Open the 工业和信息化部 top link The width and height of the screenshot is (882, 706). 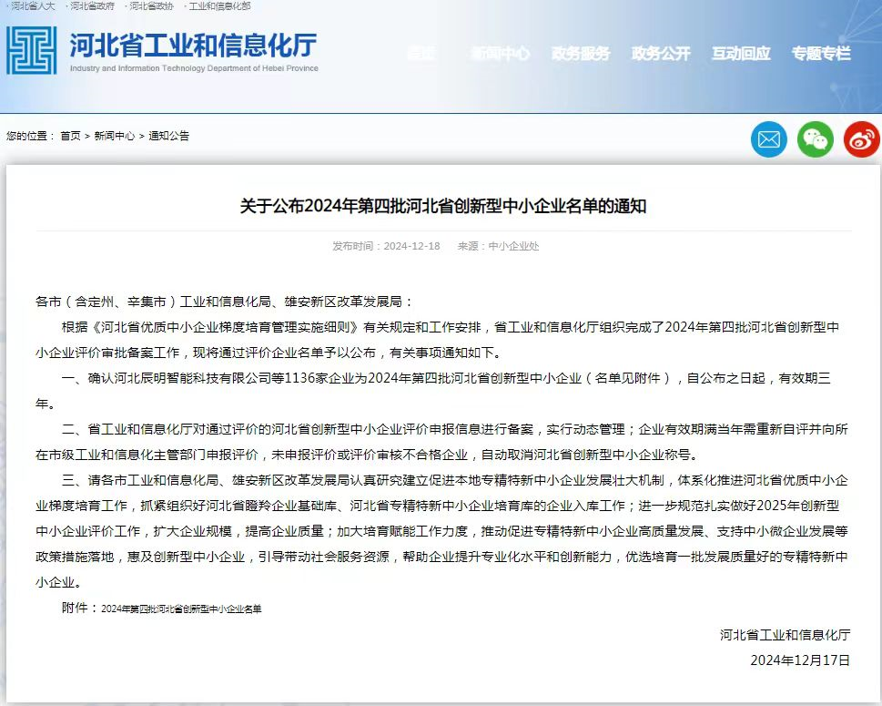[218, 6]
